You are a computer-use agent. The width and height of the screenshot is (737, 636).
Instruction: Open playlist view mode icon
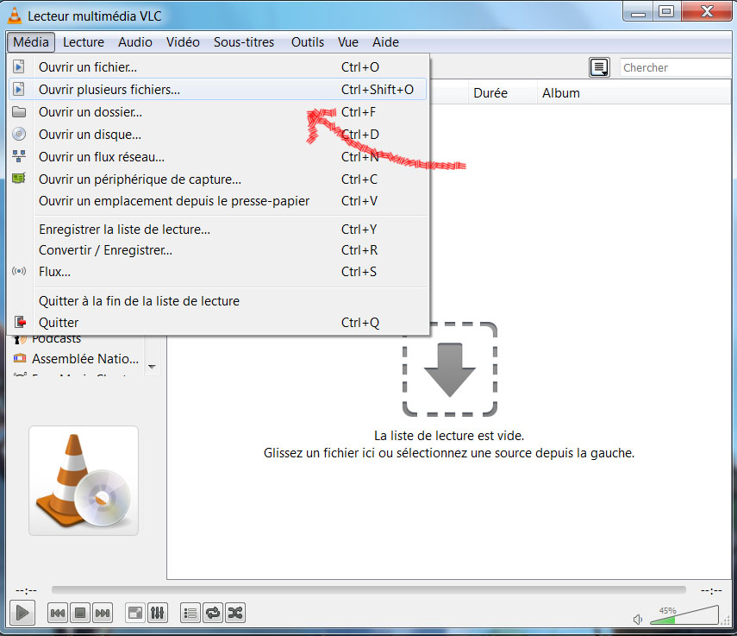point(599,67)
